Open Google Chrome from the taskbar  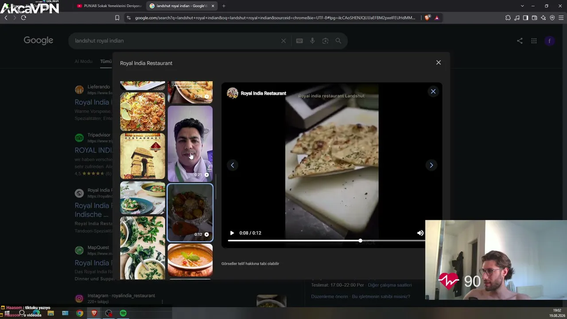80,313
